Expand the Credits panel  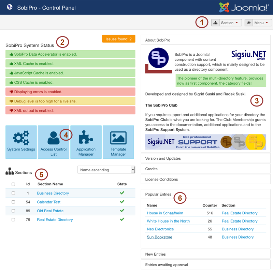tap(206, 169)
